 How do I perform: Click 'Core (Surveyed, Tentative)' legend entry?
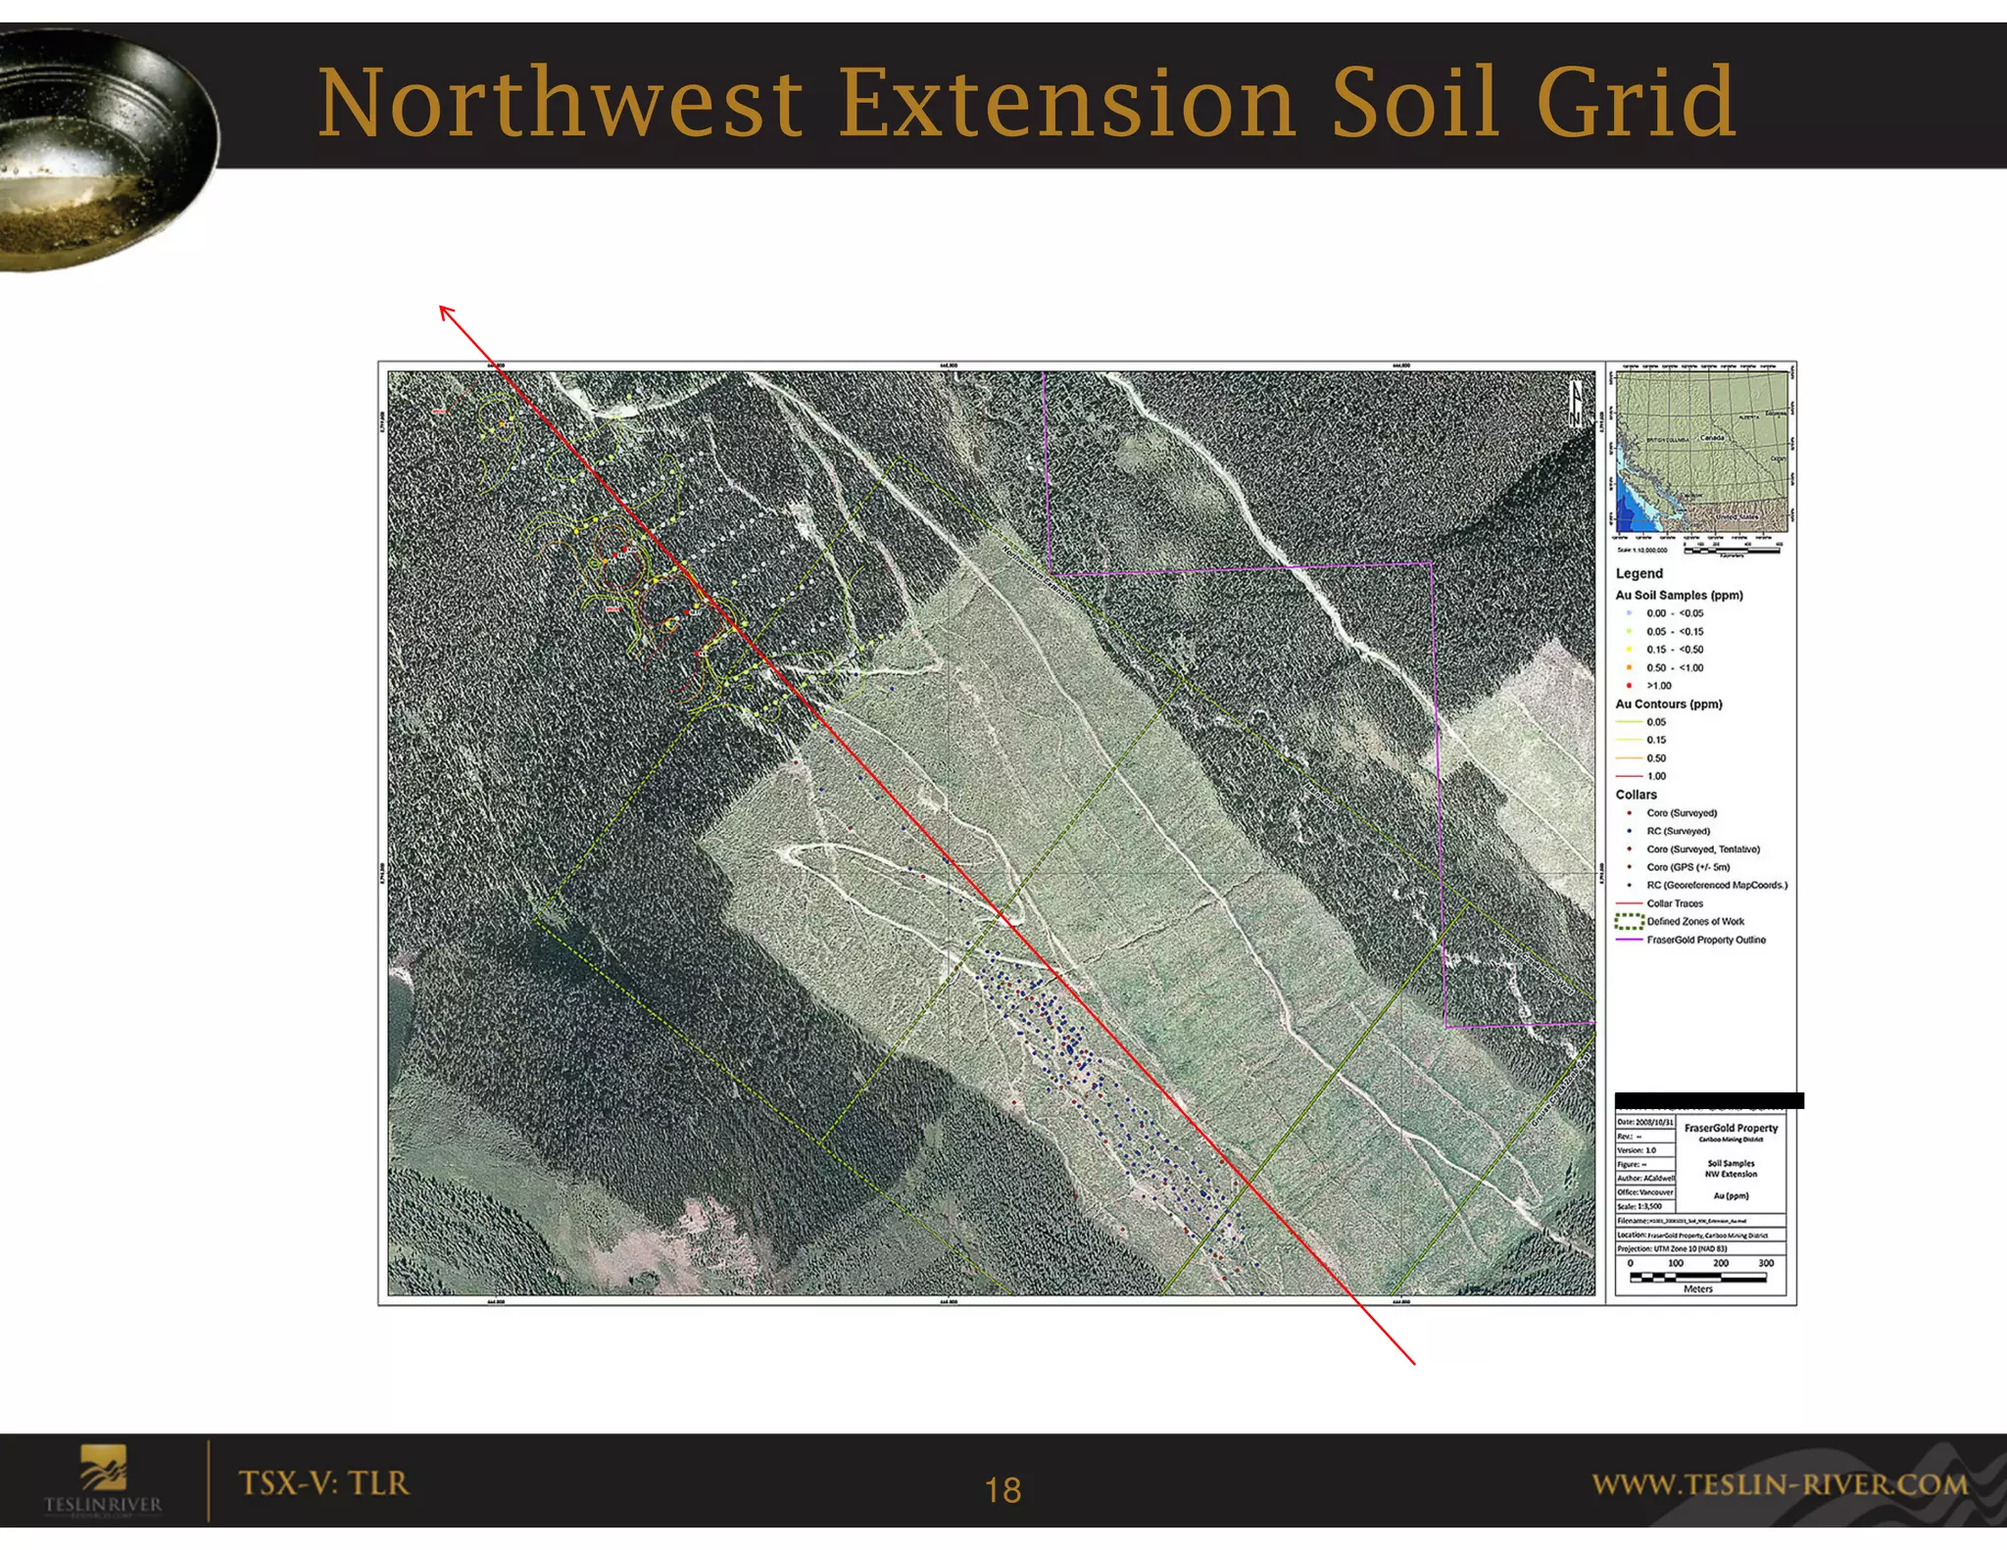click(x=1692, y=849)
